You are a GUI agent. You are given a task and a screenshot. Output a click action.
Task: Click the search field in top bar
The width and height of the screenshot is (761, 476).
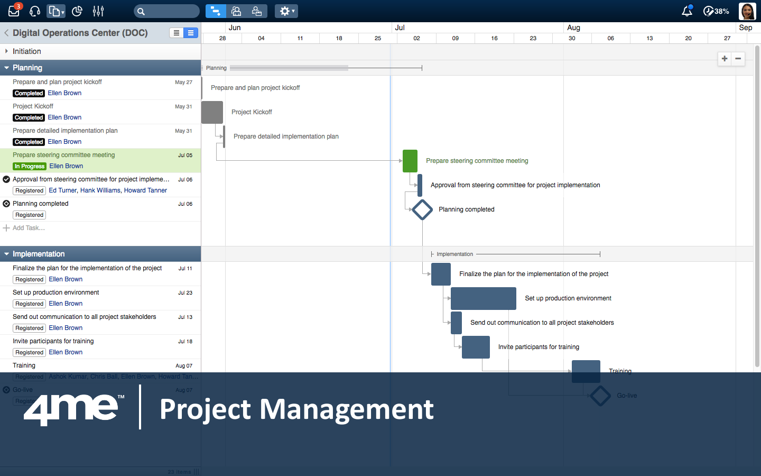coord(166,11)
